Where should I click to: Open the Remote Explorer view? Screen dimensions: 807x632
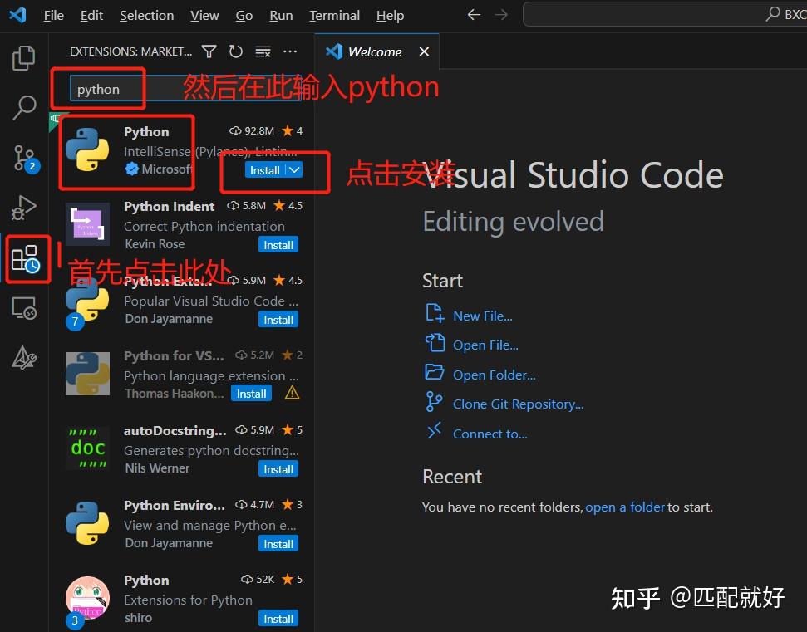tap(23, 308)
